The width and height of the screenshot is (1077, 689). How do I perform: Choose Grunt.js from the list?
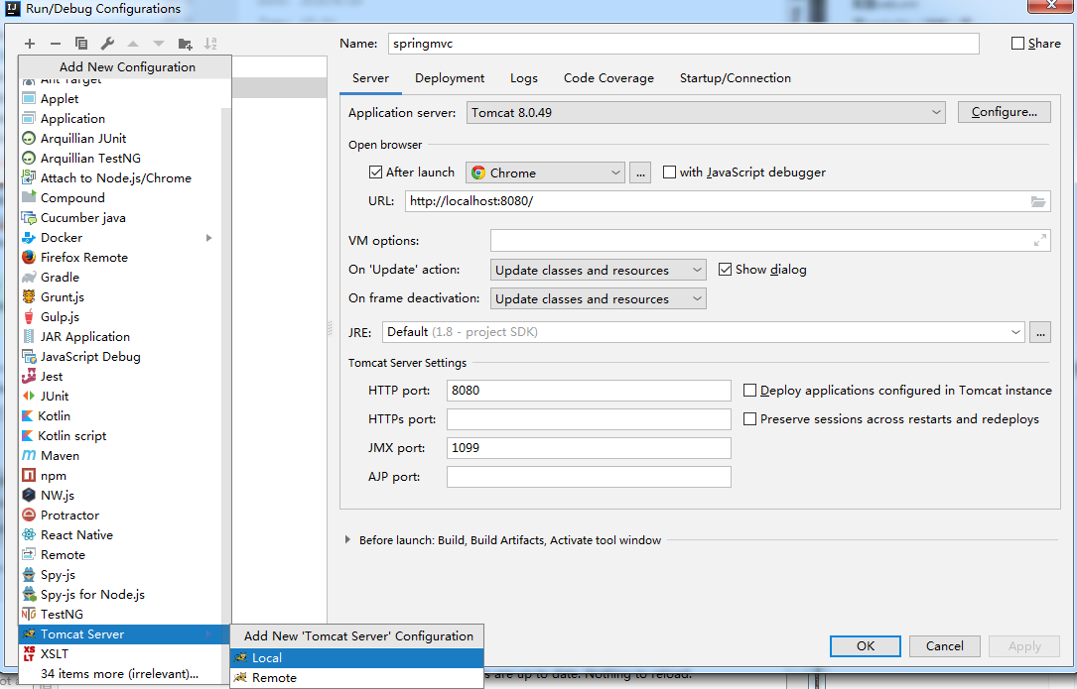coord(121,297)
